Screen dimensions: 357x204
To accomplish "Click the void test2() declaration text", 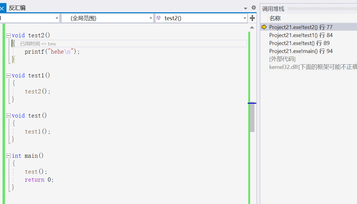I will (31, 36).
